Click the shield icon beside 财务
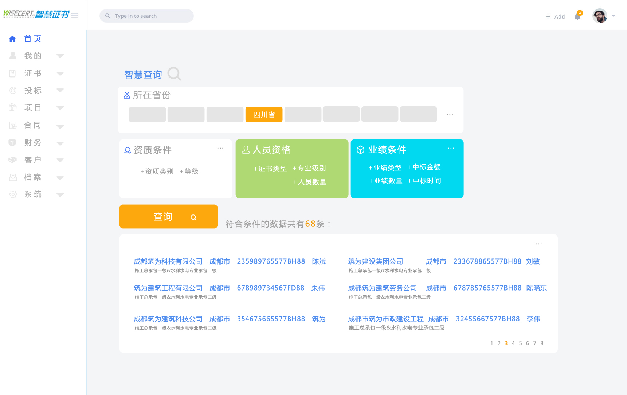This screenshot has height=395, width=627. (x=12, y=142)
